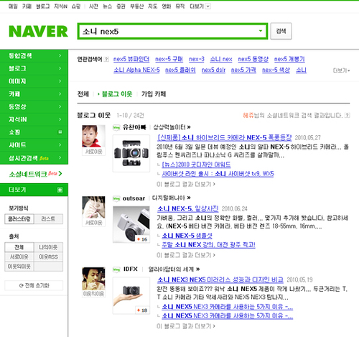Open 이미지 in the green sidebar
The image size is (359, 337).
[x=34, y=81]
